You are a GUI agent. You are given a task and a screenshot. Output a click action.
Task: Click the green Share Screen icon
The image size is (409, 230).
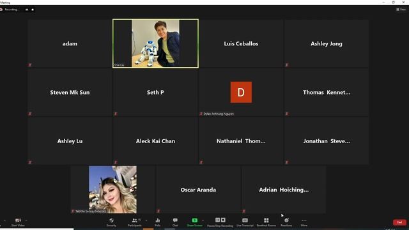pyautogui.click(x=194, y=220)
